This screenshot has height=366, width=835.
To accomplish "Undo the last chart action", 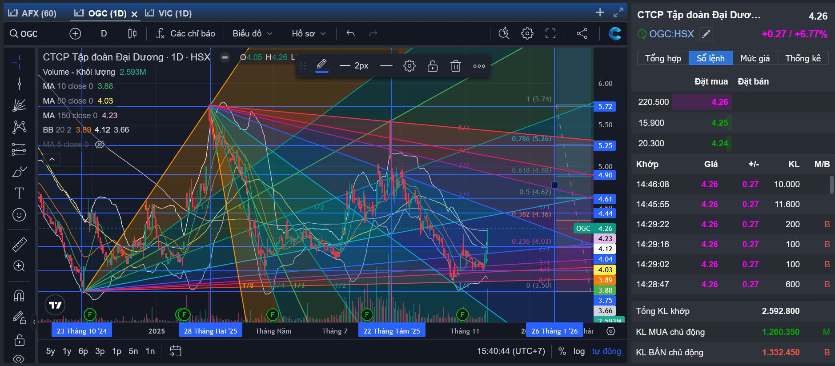I will [x=350, y=34].
